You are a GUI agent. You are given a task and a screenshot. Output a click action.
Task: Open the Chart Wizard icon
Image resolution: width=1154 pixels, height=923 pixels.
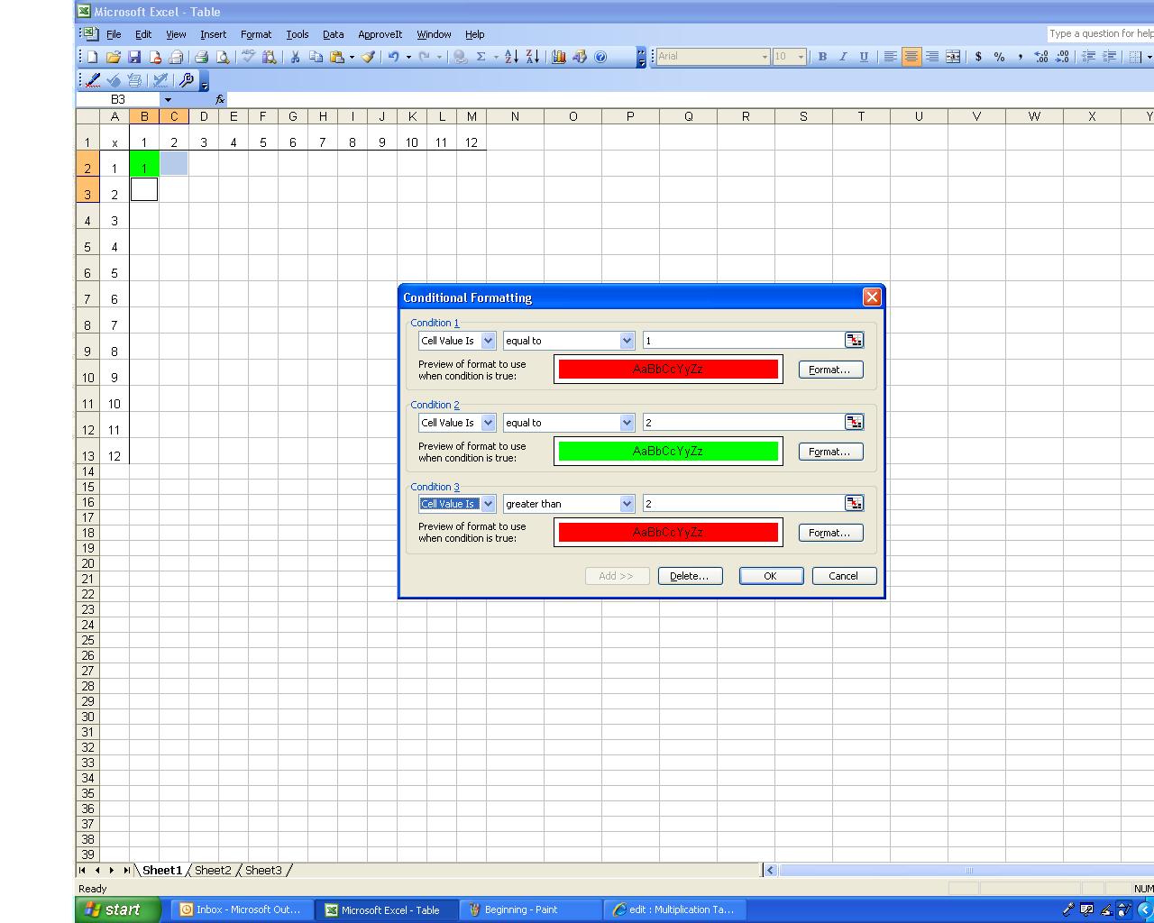(558, 57)
